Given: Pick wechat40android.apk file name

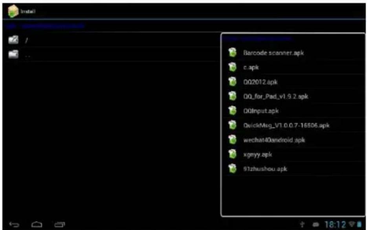Looking at the screenshot, I should point(274,140).
